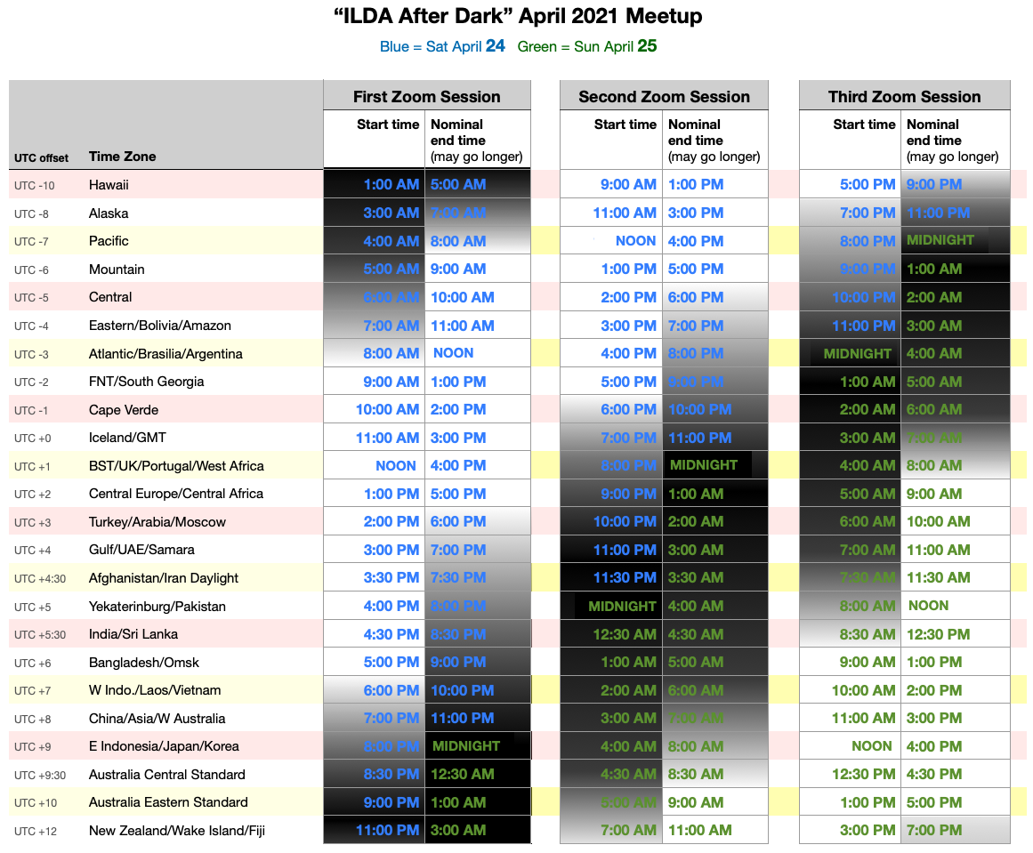Click the Green = Sun April 25 legend
This screenshot has width=1033, height=853.
pos(587,46)
